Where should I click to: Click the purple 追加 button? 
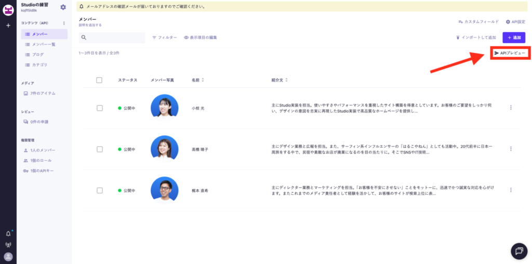(513, 38)
